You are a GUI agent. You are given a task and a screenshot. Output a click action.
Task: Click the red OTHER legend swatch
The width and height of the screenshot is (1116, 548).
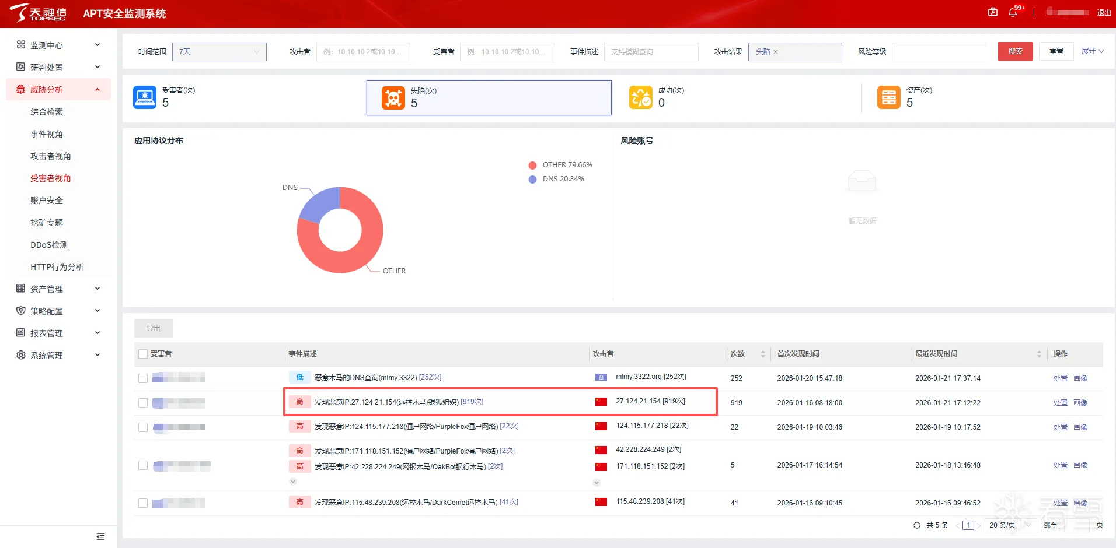pos(532,166)
